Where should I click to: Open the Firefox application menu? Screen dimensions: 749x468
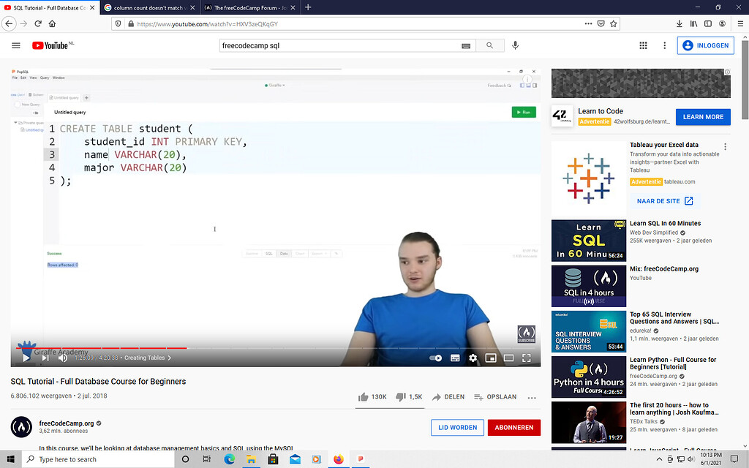(x=740, y=24)
